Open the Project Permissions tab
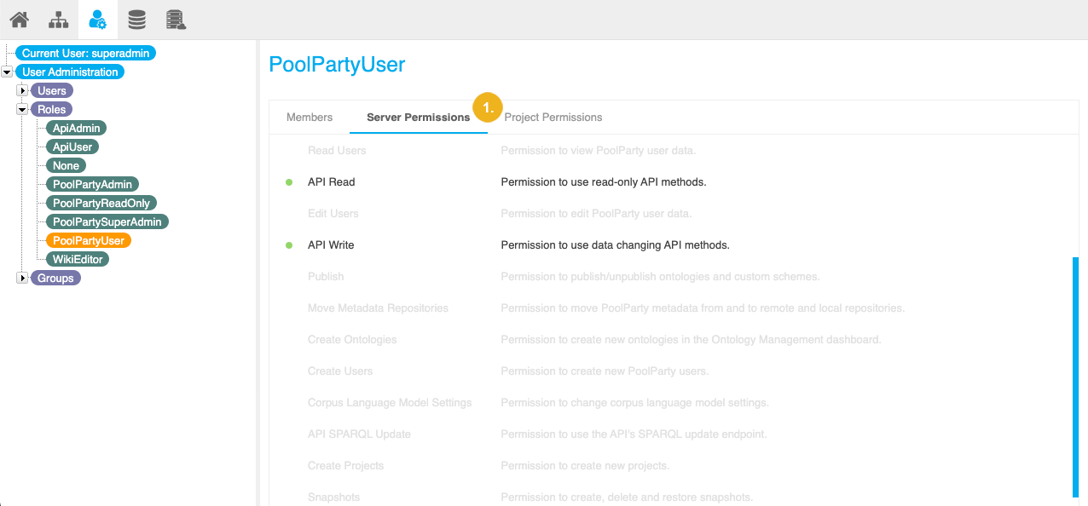 [553, 117]
